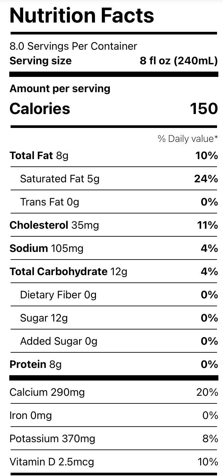
Task: Tap the 8 fl oz (240mL) value
Action: point(179,61)
